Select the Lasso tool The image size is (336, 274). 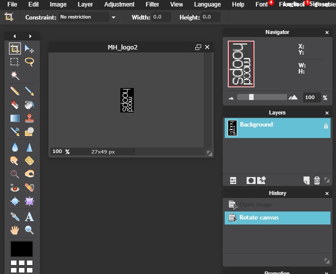29,62
